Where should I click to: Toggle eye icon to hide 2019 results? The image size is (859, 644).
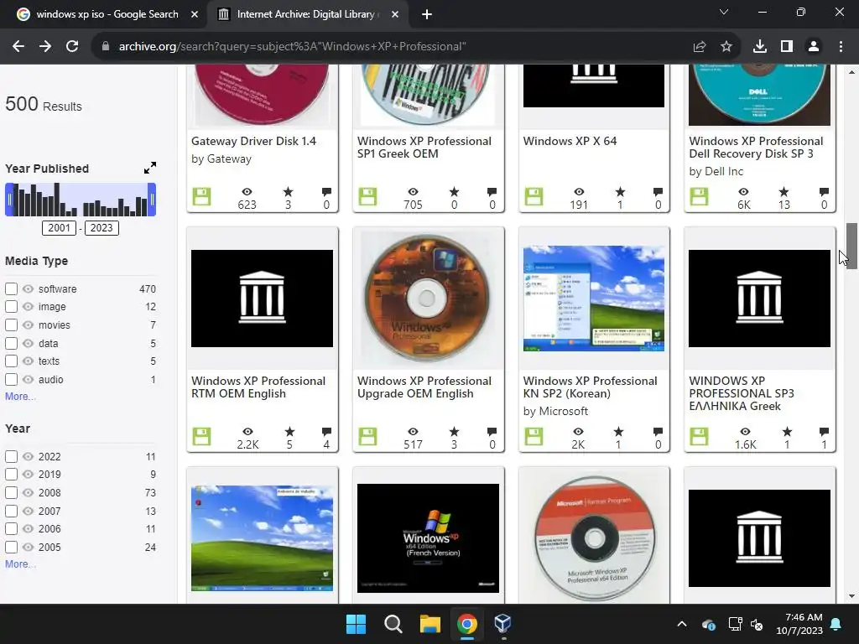28,475
